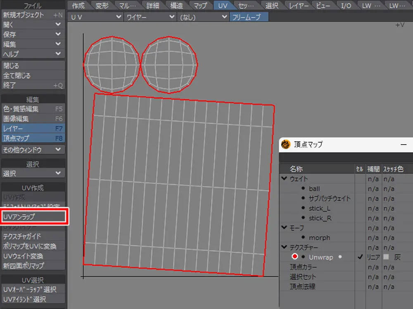Collapse the テクスチャー group arrow
Viewport: 413px width, 309px height.
coord(284,247)
